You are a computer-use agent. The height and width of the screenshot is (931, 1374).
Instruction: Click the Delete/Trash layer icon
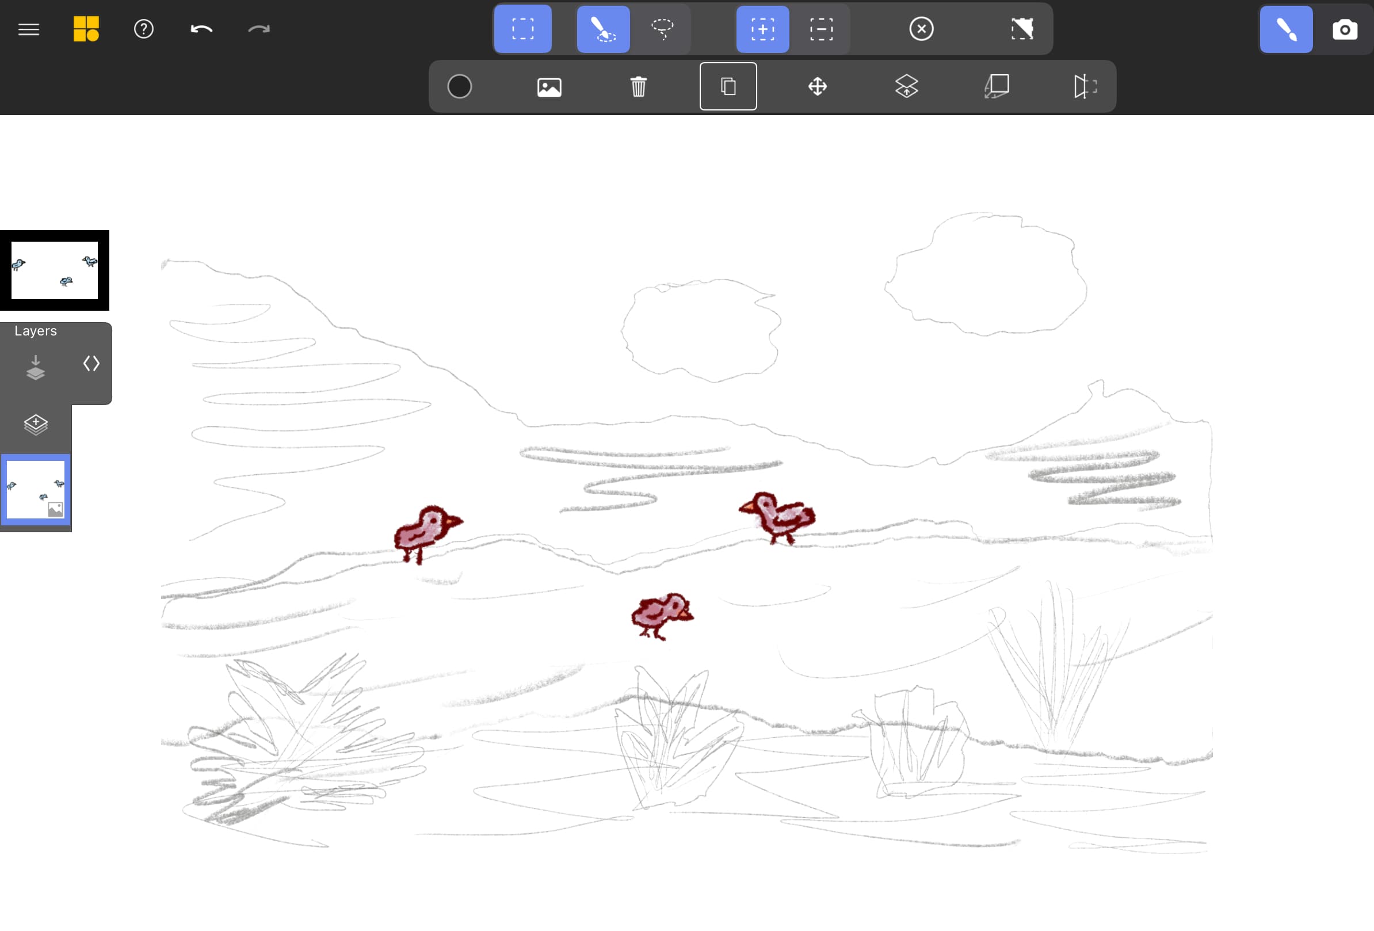(x=639, y=85)
